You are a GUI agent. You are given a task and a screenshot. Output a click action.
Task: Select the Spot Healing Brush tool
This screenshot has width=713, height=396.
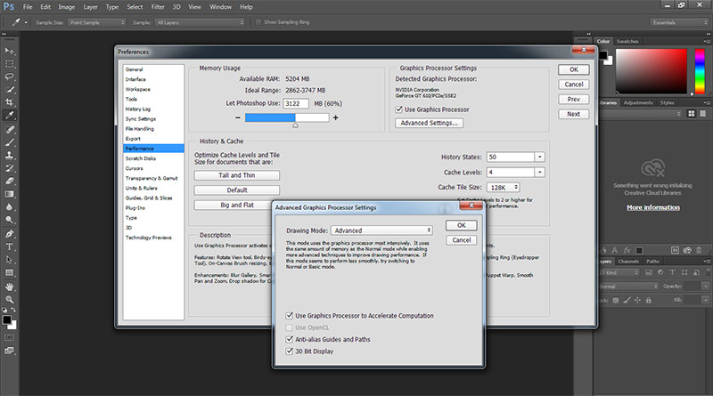pos(10,129)
